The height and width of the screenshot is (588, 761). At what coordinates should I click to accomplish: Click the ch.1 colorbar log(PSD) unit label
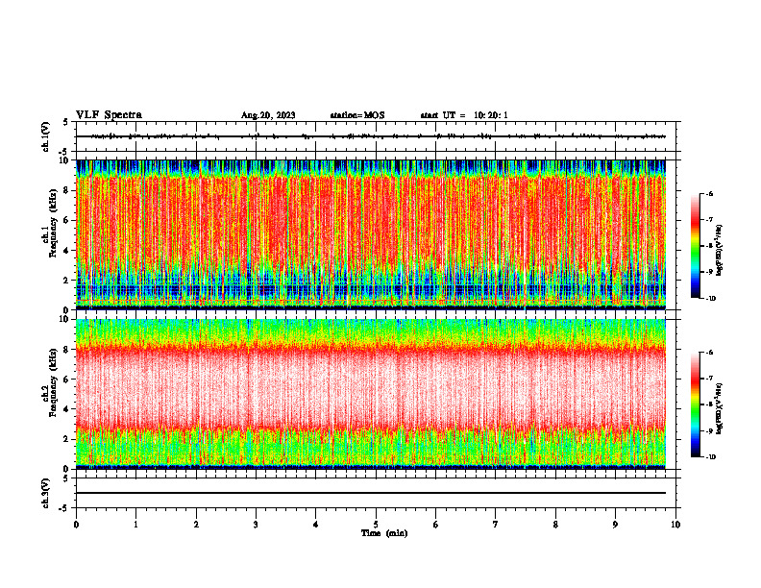[720, 251]
